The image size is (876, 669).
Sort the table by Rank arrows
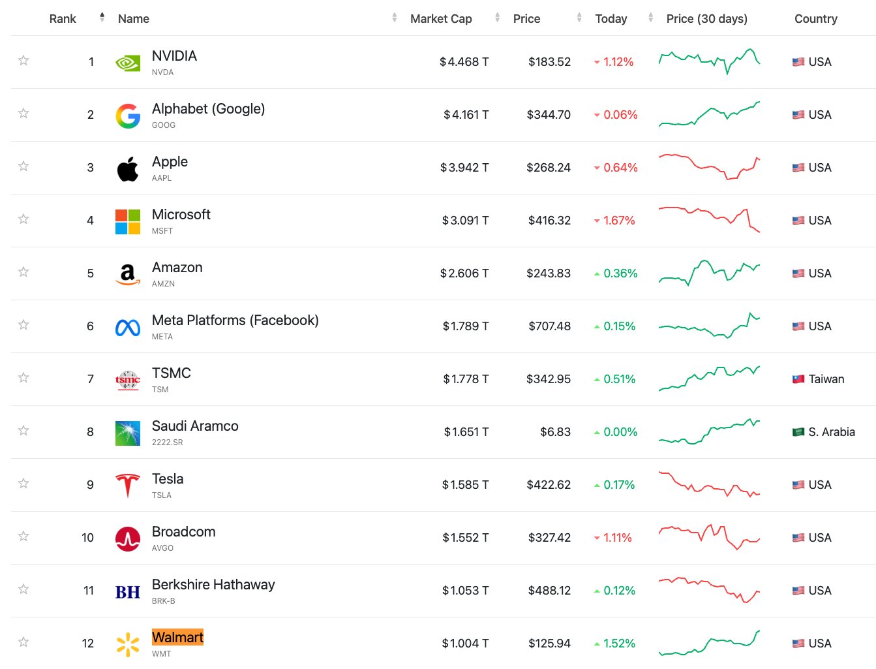102,18
